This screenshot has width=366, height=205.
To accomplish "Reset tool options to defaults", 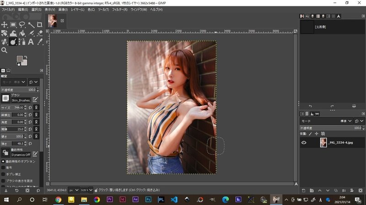I will coord(38,190).
